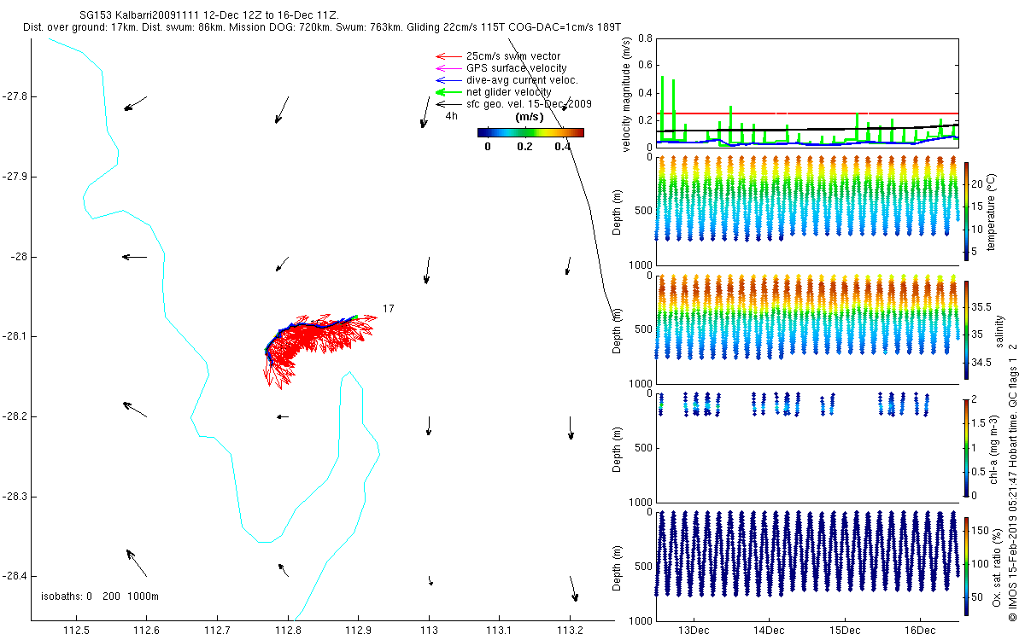Click the 'Dist. over ground: 17km' subtitle line
Viewport: 1025px width, 640px height.
[x=323, y=29]
